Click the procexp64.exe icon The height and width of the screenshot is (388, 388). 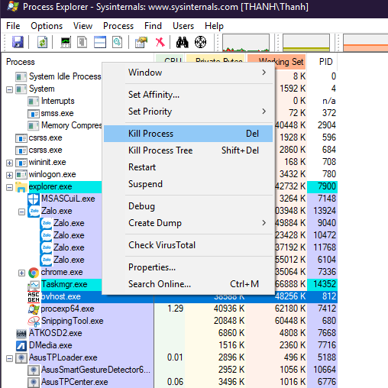[x=34, y=309]
